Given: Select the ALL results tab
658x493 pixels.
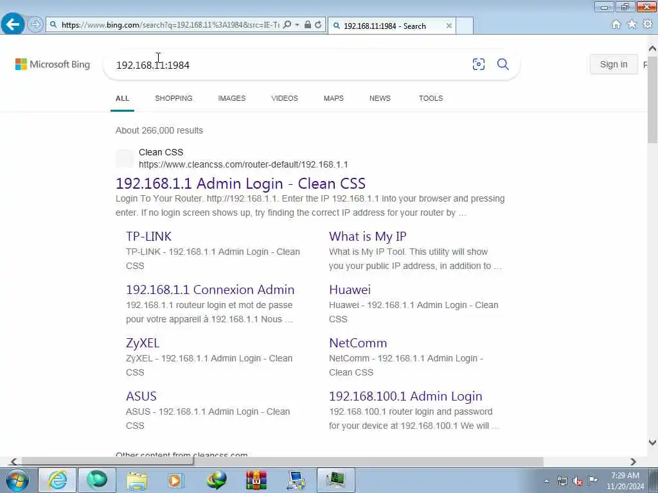Looking at the screenshot, I should tap(122, 98).
